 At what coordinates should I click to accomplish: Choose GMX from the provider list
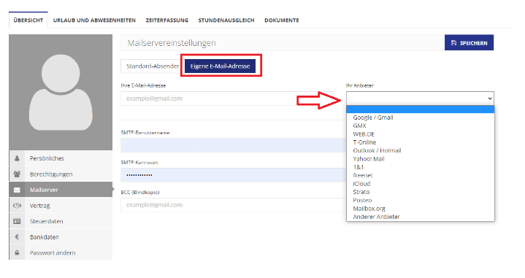tap(420, 126)
